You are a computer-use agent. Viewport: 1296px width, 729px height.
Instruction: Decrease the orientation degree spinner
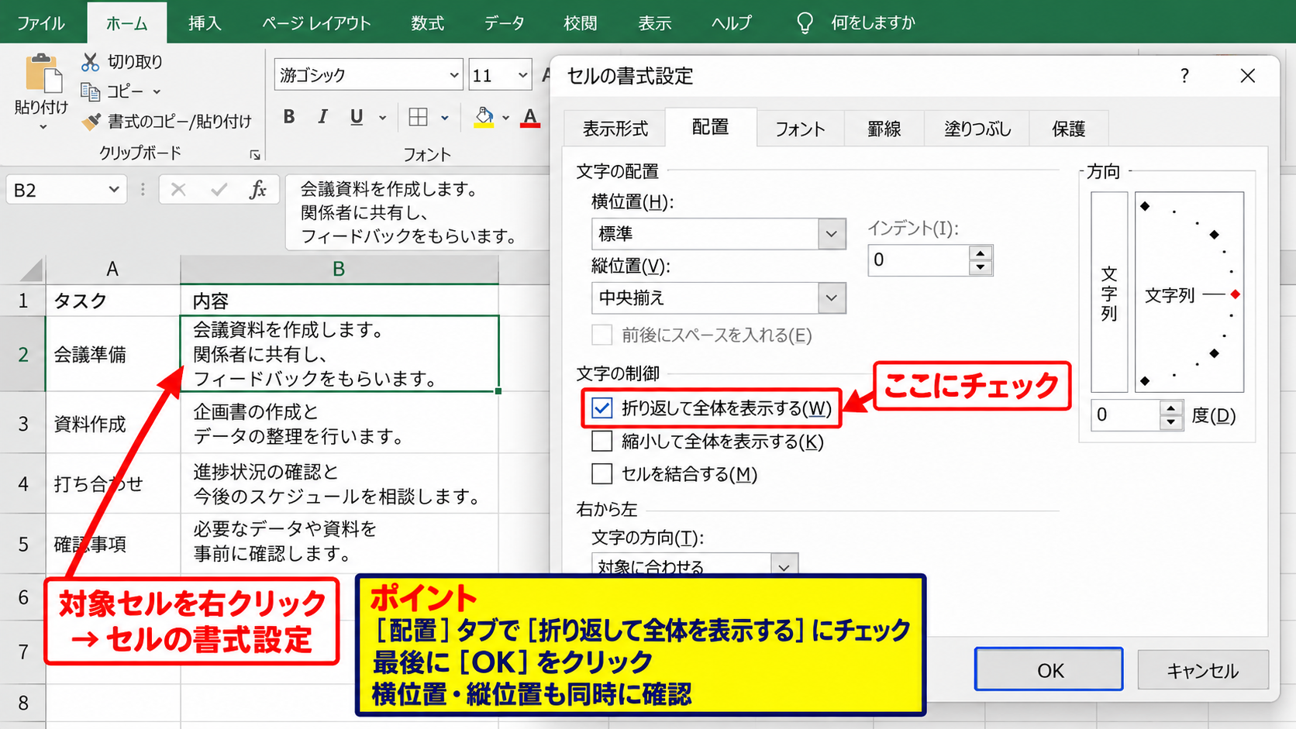[x=1171, y=423]
